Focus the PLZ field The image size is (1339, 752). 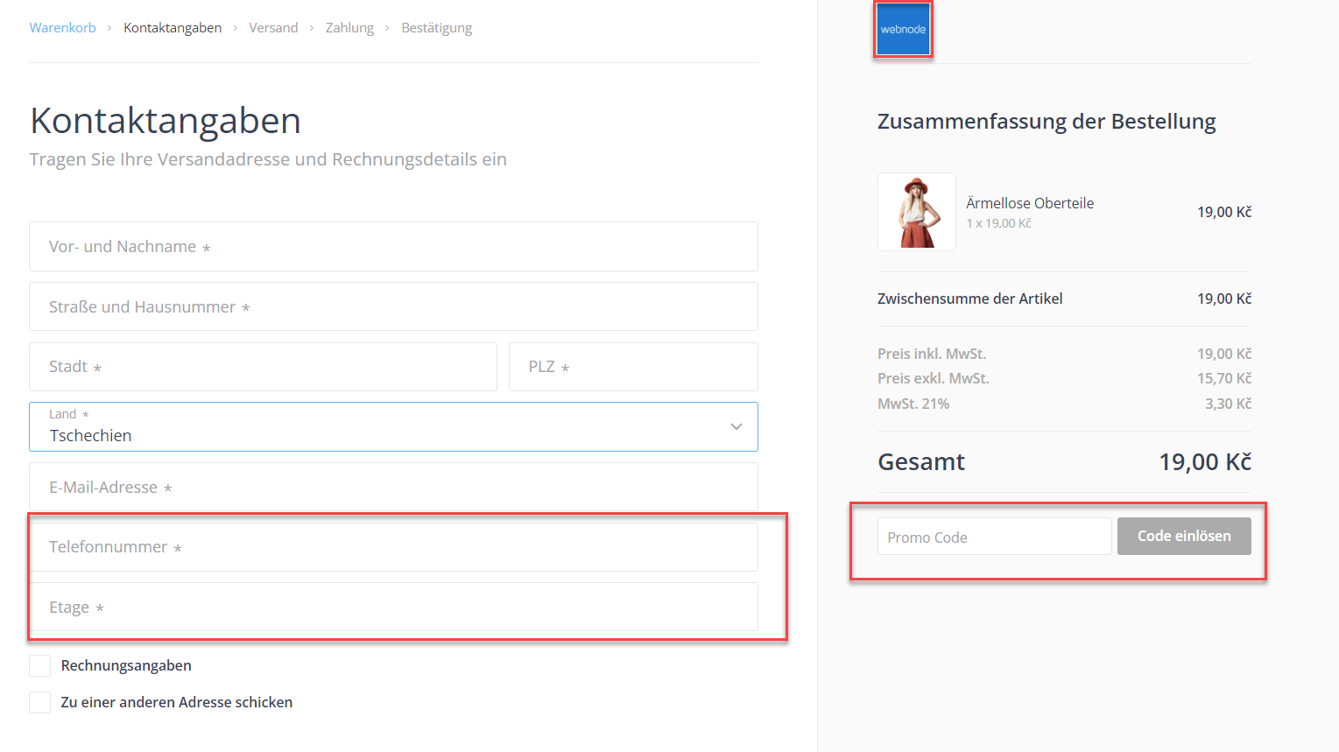coord(633,367)
